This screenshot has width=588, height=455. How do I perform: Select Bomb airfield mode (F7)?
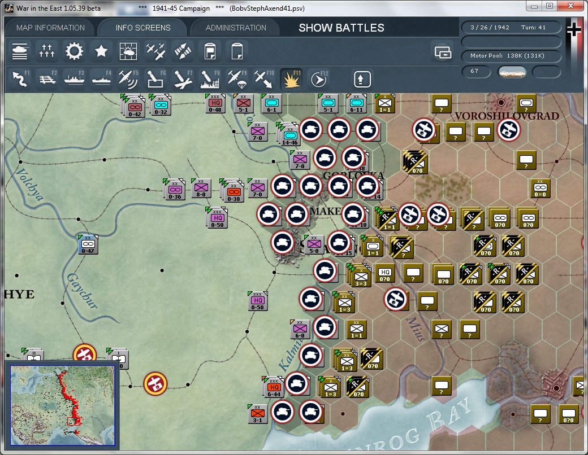(x=183, y=79)
